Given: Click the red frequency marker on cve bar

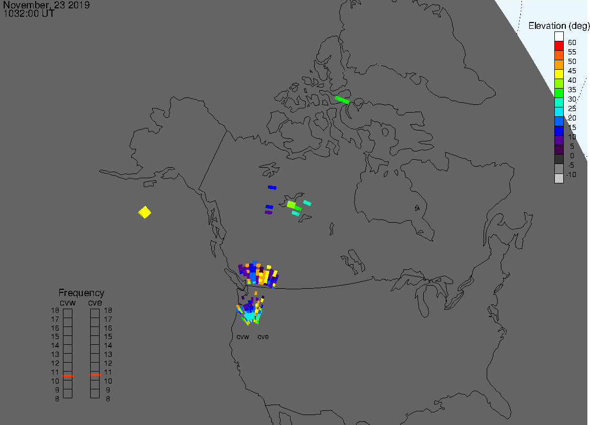Looking at the screenshot, I should [95, 375].
